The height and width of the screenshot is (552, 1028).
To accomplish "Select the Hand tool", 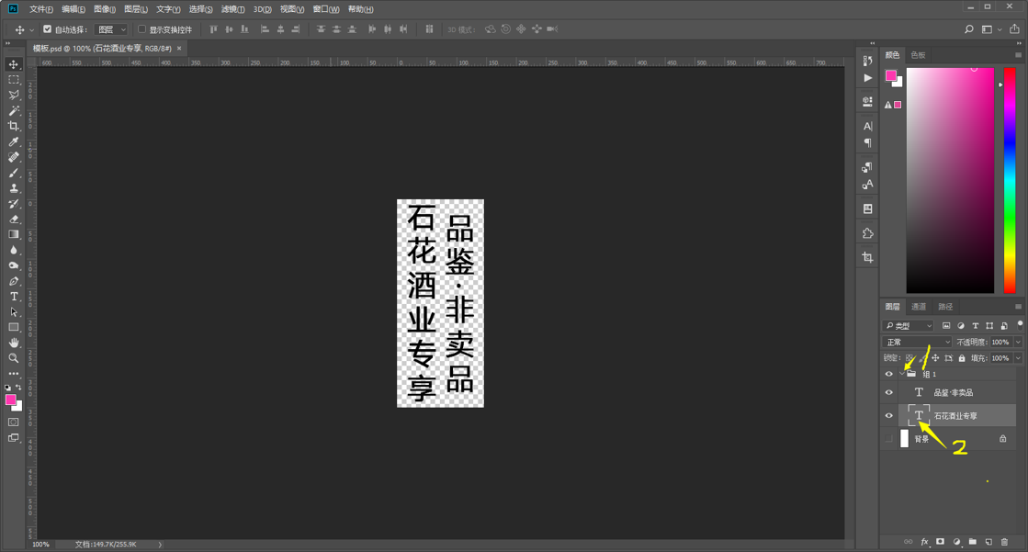I will coord(14,343).
